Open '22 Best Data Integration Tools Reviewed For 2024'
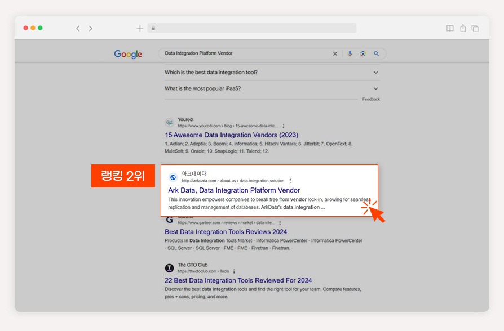504x331 pixels. [x=238, y=280]
